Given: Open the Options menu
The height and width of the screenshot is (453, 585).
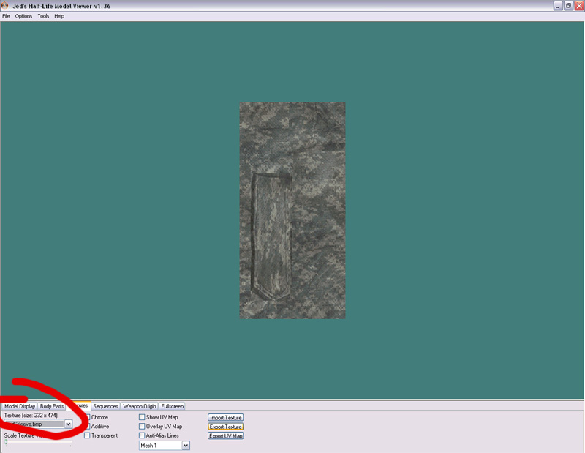Looking at the screenshot, I should point(23,16).
